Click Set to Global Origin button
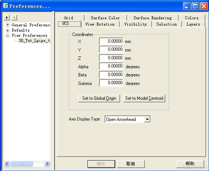This screenshot has height=171, width=209. [x=99, y=98]
